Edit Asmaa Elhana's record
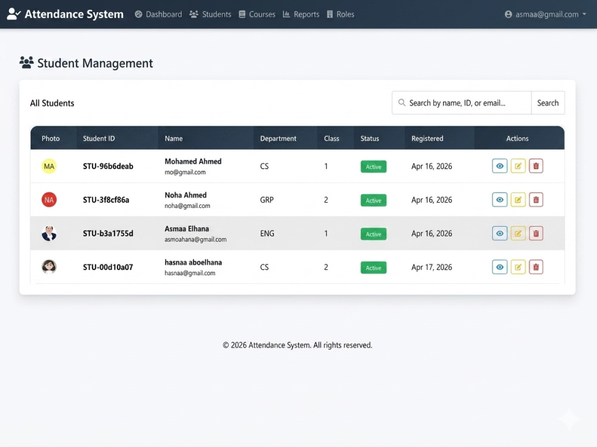This screenshot has height=447, width=597. click(x=518, y=234)
